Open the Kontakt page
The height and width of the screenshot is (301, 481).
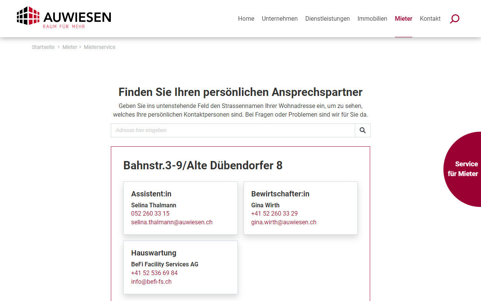(430, 18)
